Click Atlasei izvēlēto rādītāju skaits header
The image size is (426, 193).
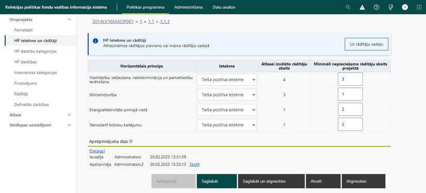[x=284, y=66]
